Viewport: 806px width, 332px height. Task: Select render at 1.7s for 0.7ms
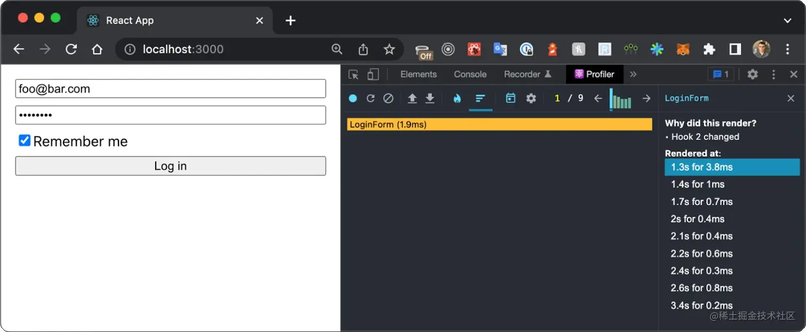coord(732,202)
